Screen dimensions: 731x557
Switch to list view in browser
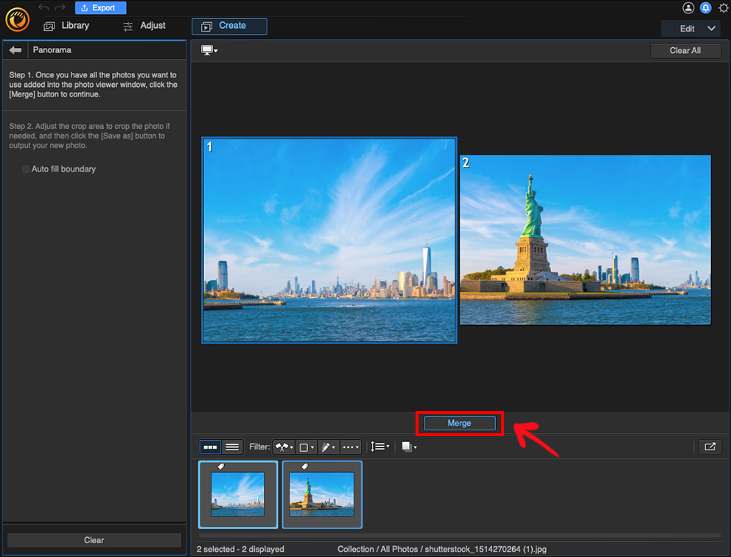pos(232,446)
